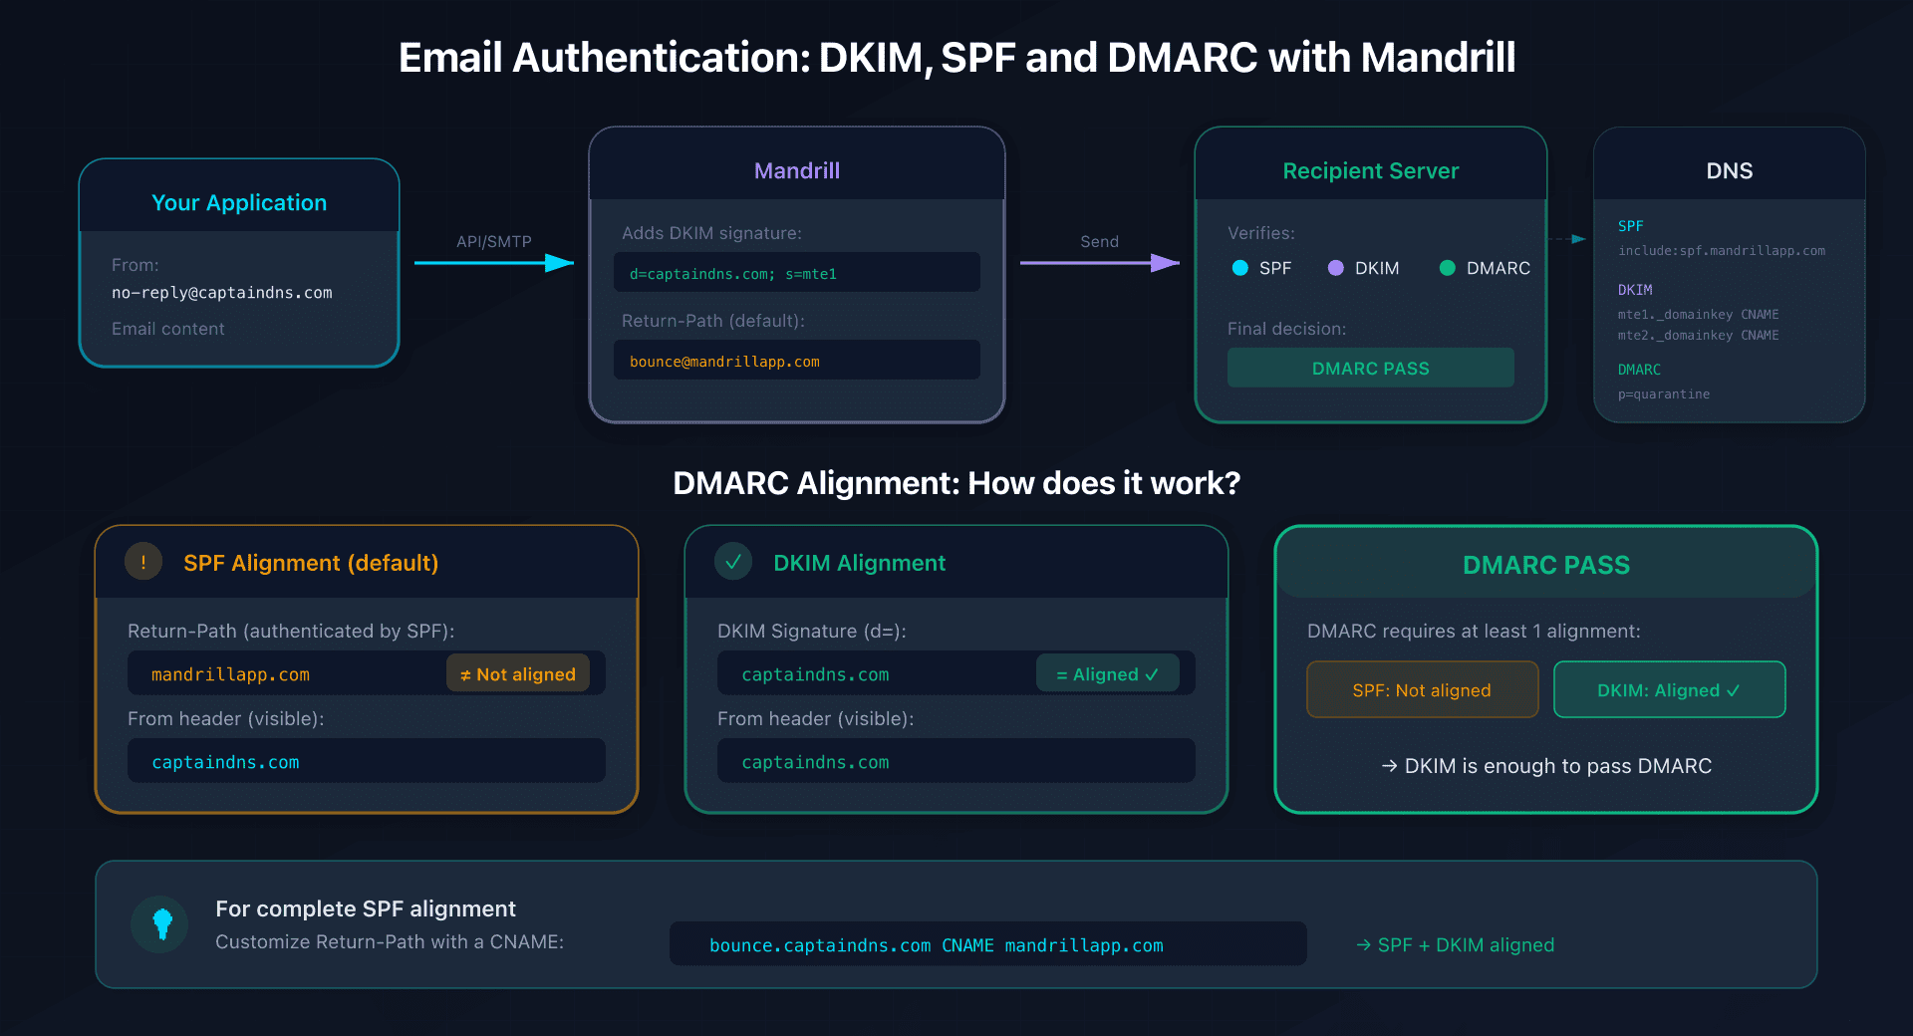
Task: Click the SPF + DKIM aligned link
Action: [1455, 944]
